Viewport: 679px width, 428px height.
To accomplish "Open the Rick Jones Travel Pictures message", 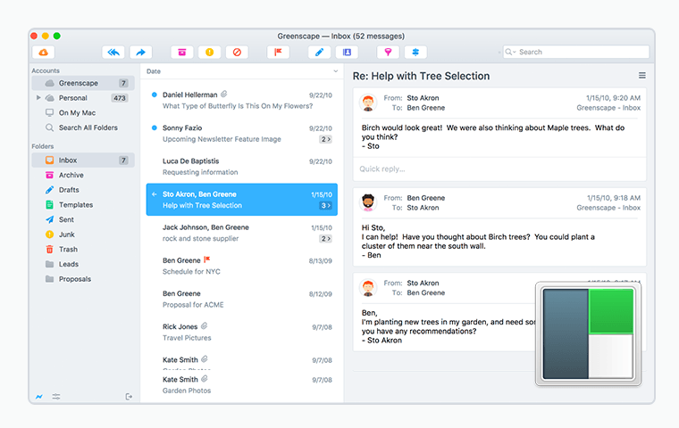I will pos(241,332).
